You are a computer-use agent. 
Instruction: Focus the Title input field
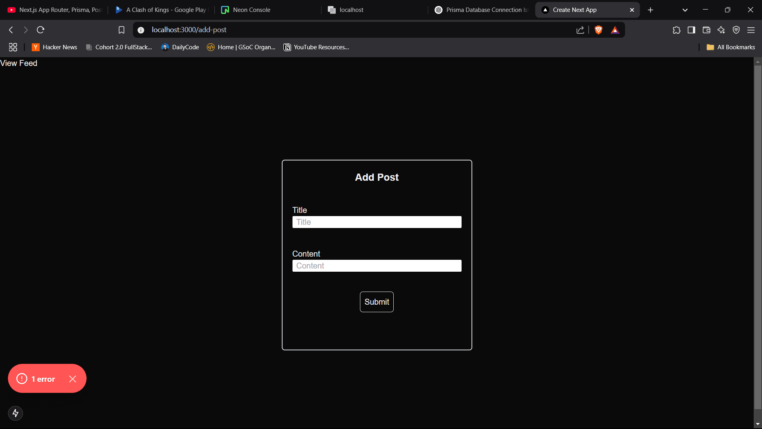point(377,222)
